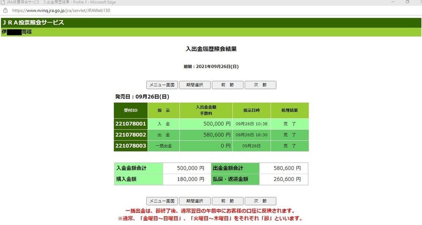Go to the next period with the upper 次節 button
Image resolution: width=422 pixels, height=225 pixels.
point(260,85)
